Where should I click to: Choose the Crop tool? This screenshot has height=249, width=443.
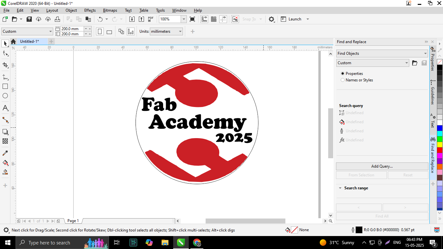[x=5, y=65]
